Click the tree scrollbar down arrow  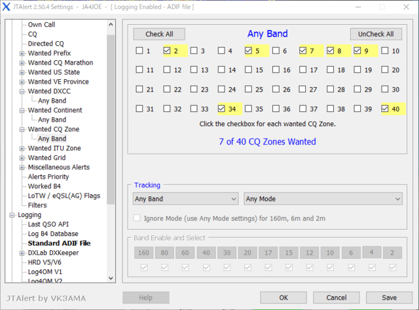tap(111, 278)
